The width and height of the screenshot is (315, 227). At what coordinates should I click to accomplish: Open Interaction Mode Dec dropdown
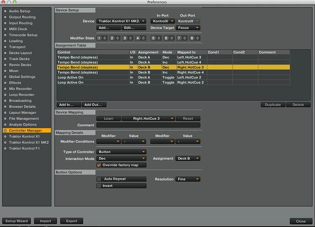tap(121, 158)
